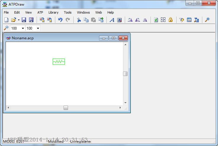Select the green resistor component on canvas

[59, 61]
